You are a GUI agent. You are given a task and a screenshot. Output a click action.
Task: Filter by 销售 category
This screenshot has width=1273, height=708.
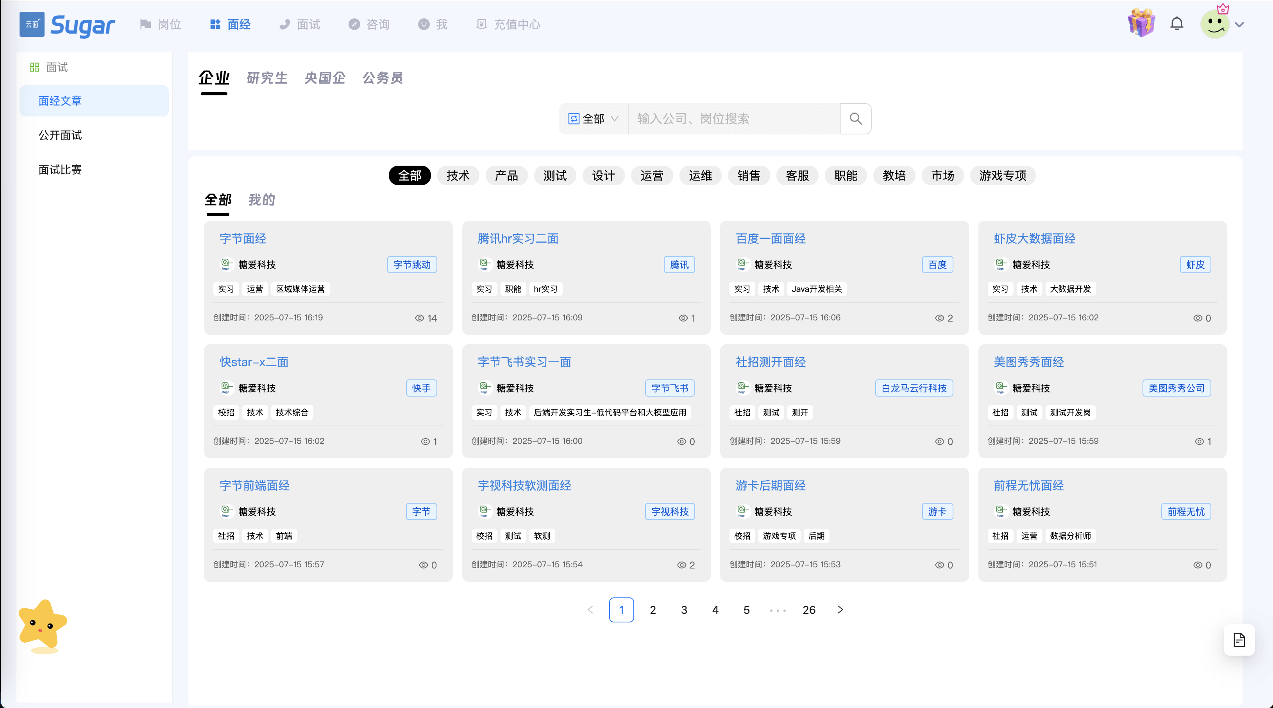tap(749, 175)
